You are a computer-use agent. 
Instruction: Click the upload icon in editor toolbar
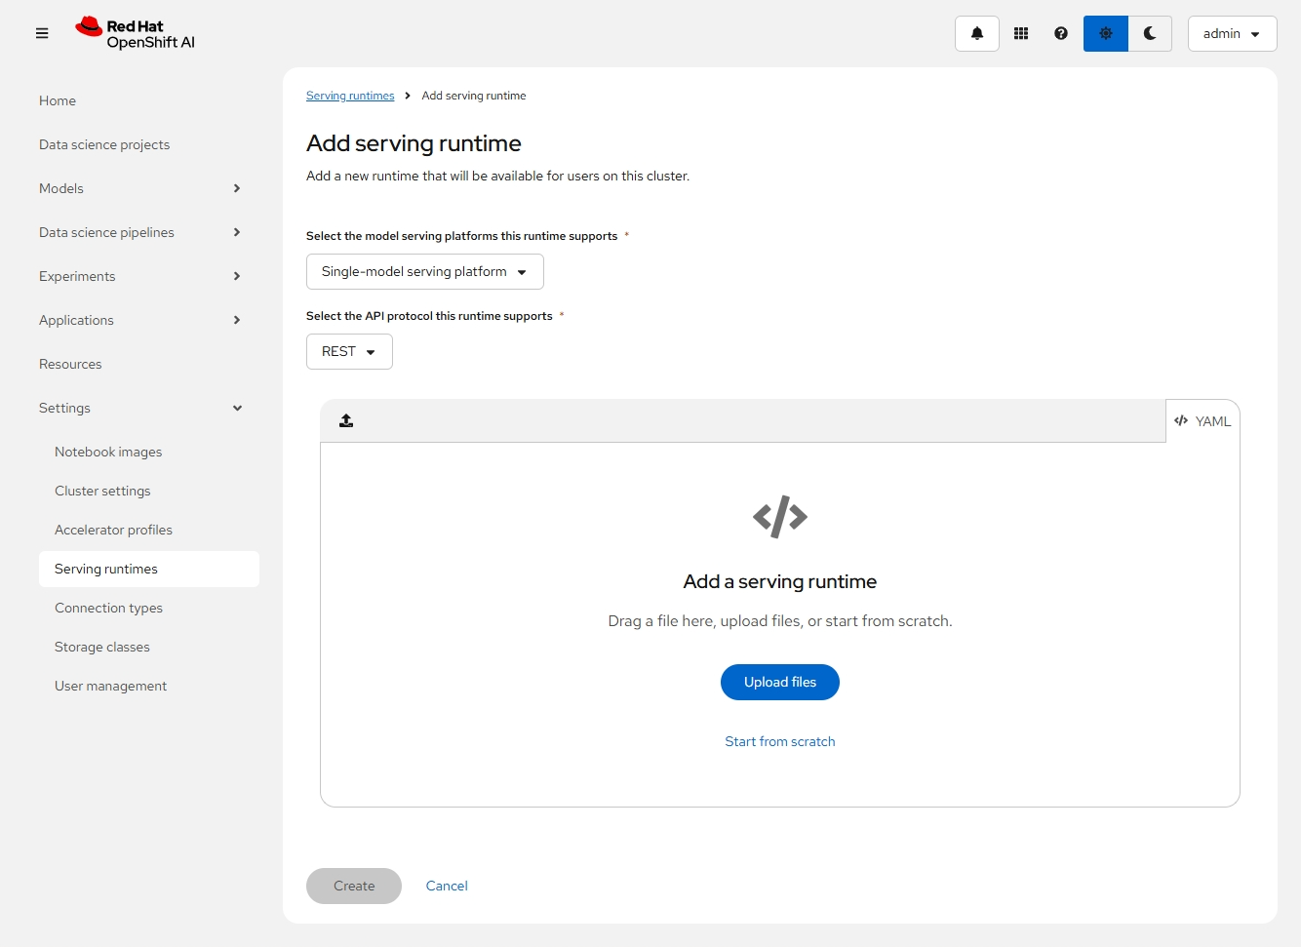[x=346, y=420]
